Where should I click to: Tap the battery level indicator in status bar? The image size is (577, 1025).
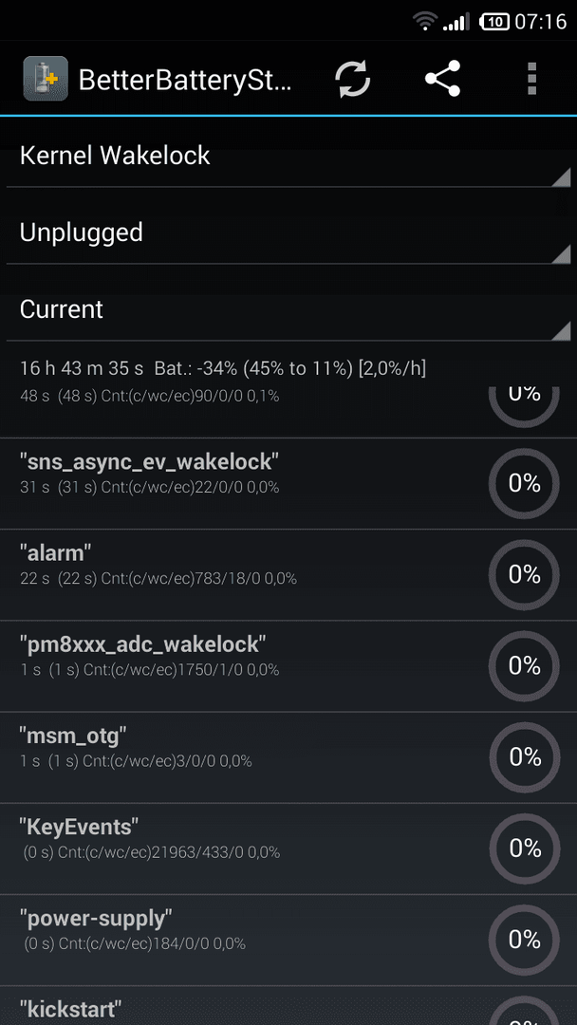pyautogui.click(x=494, y=22)
